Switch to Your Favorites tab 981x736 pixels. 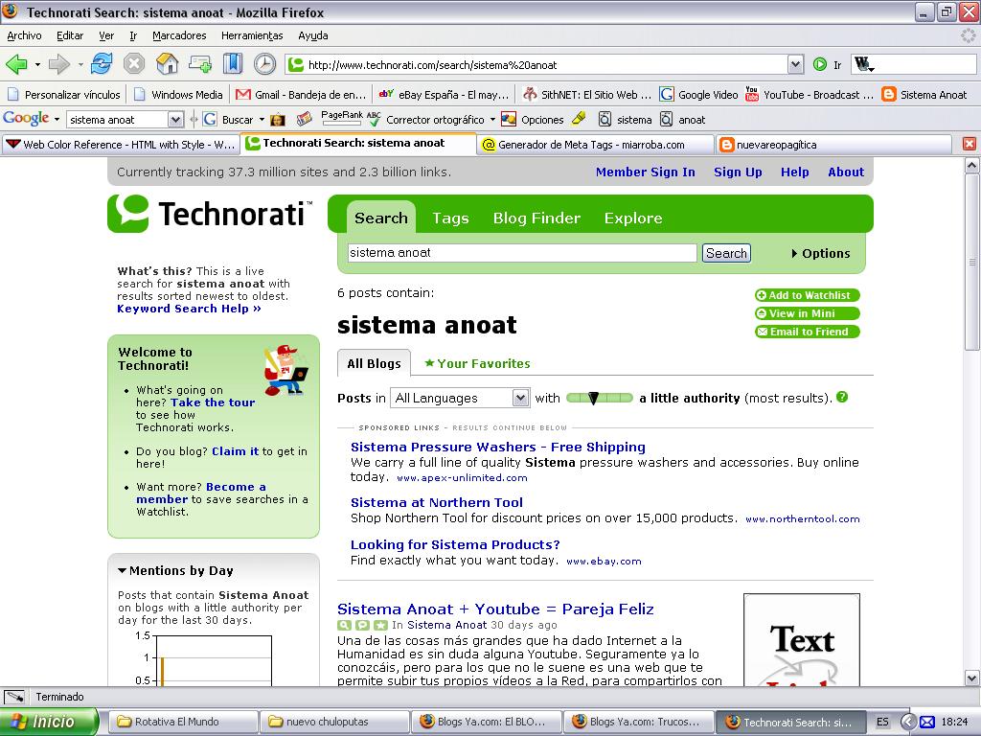[x=477, y=363]
